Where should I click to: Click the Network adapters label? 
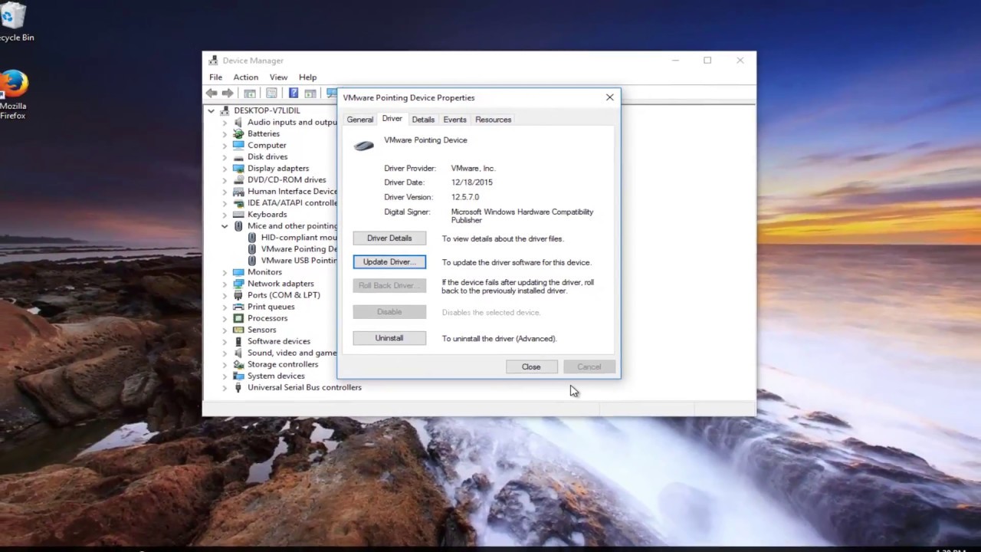click(x=281, y=284)
